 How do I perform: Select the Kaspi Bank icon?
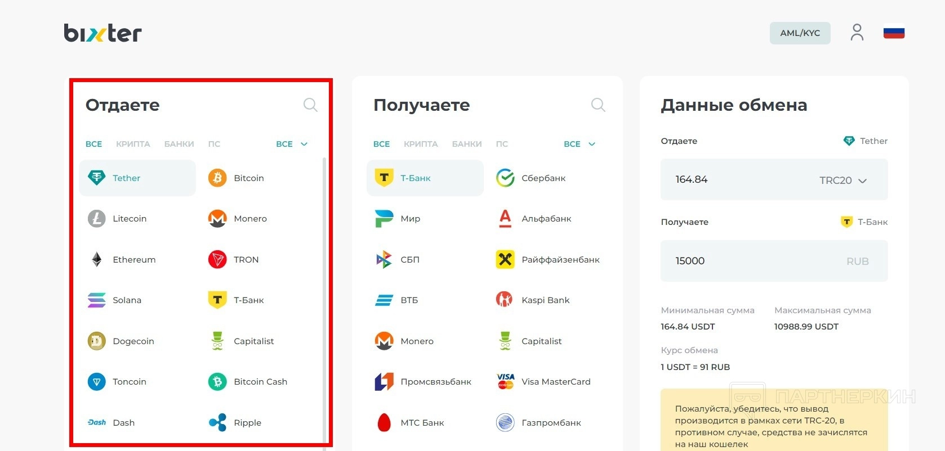pyautogui.click(x=504, y=300)
